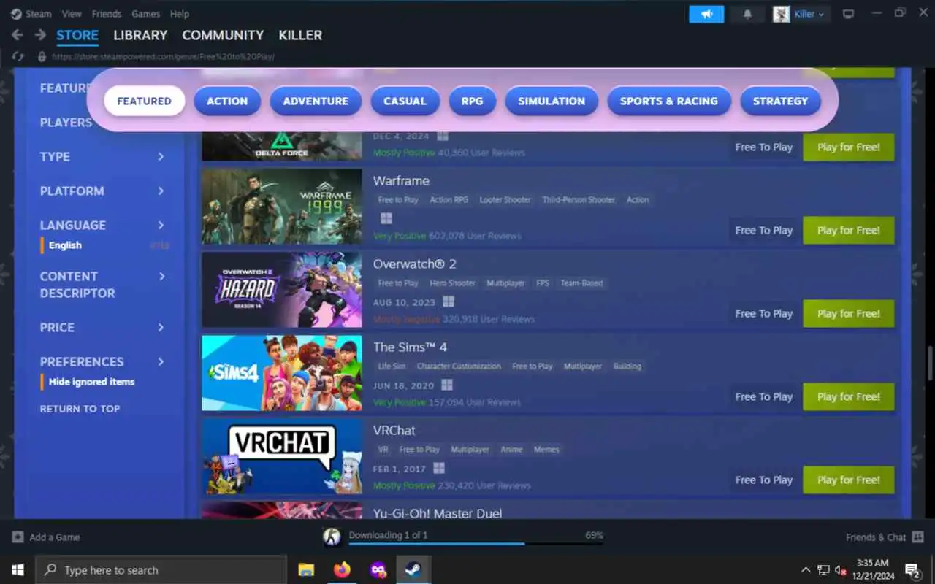This screenshot has height=584, width=935.
Task: Go forward with the right arrow
Action: click(x=40, y=35)
